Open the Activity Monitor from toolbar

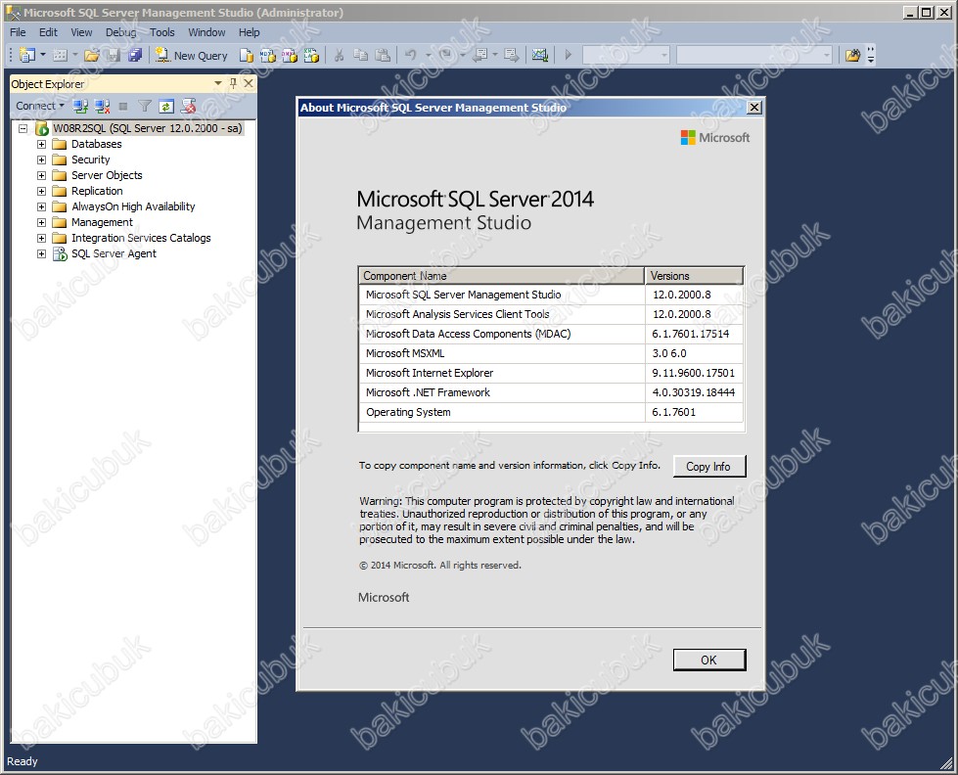tap(540, 56)
